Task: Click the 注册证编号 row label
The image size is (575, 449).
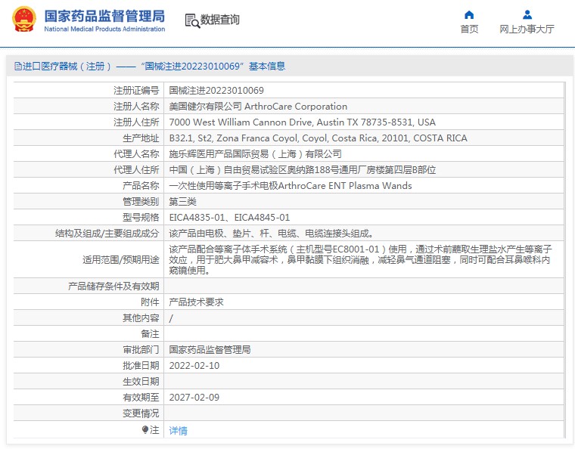Action: [x=136, y=91]
